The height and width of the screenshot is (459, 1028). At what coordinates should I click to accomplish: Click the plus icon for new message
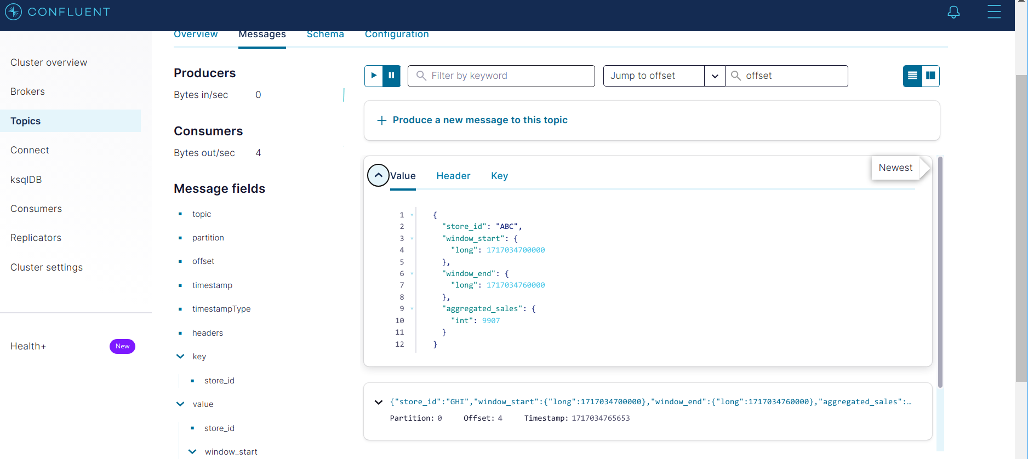coord(382,121)
